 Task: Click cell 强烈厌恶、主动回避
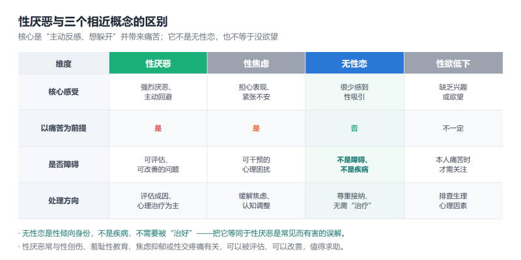(x=158, y=92)
